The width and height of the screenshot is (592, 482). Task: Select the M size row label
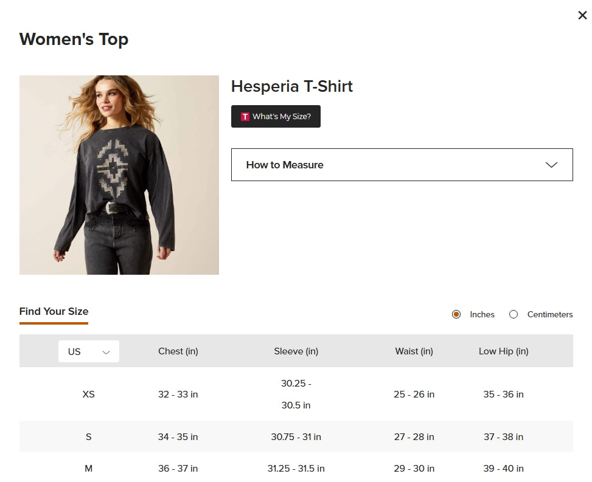click(x=88, y=469)
